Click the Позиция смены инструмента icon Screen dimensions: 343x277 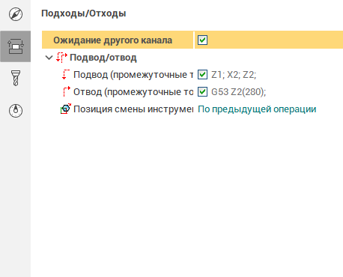[x=66, y=109]
